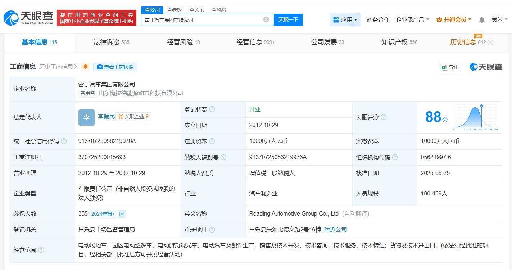The image size is (512, 270).
Task: Click the help icon beside 纳税人识别号
Action: coord(223,157)
